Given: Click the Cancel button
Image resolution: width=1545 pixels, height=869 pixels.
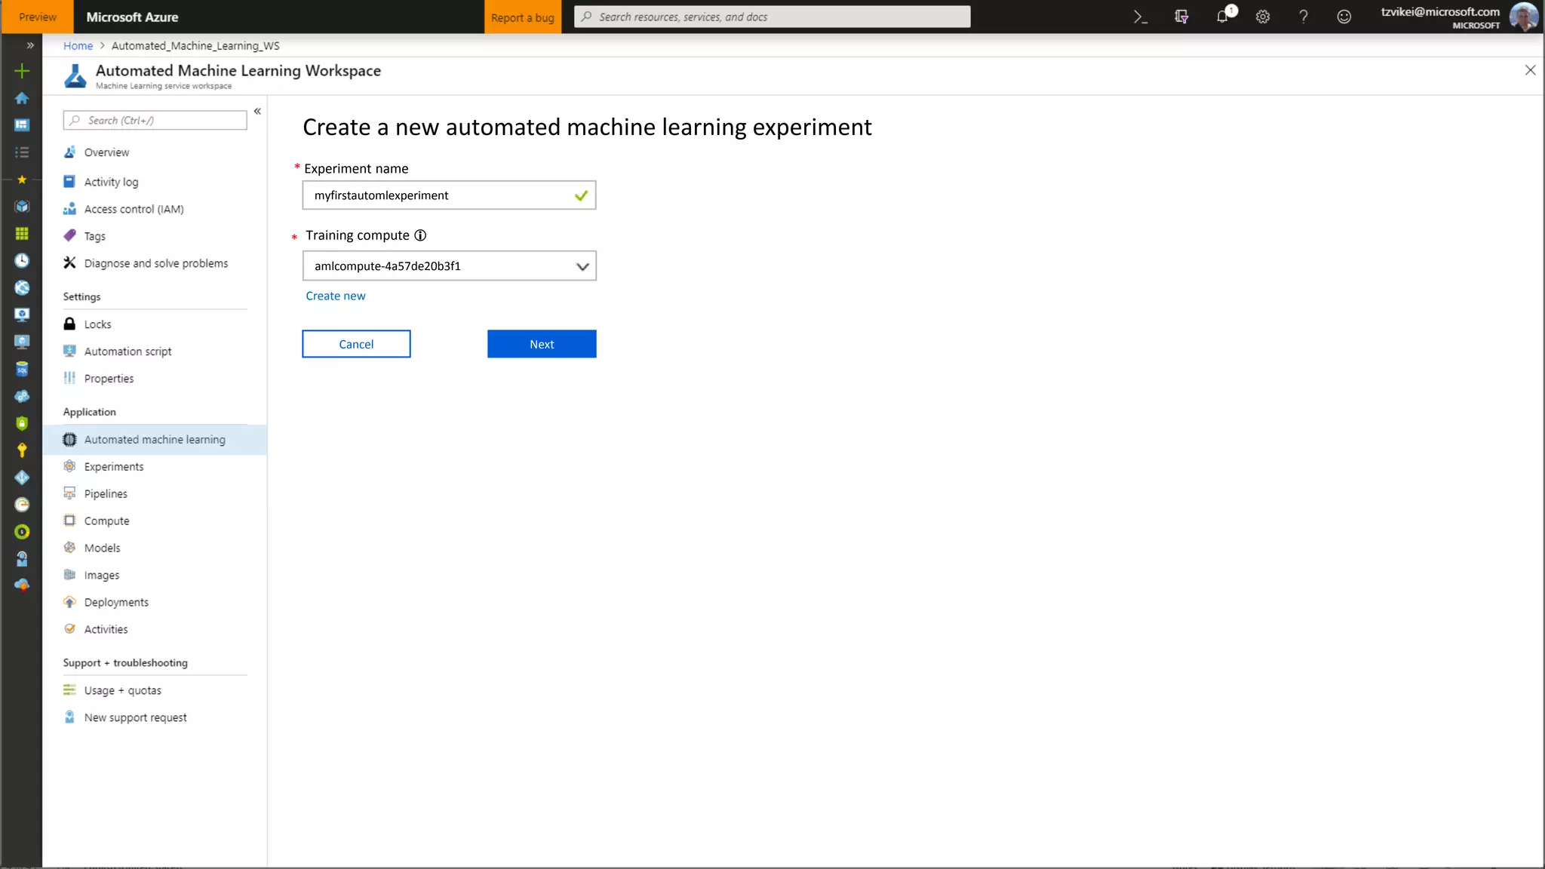Looking at the screenshot, I should (356, 344).
